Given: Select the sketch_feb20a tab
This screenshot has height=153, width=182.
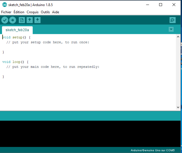Looking at the screenshot, I should 17,30.
